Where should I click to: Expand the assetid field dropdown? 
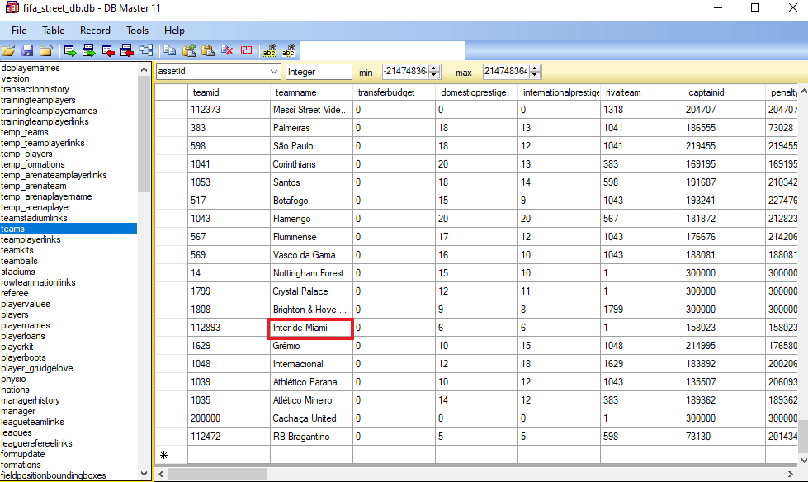274,72
